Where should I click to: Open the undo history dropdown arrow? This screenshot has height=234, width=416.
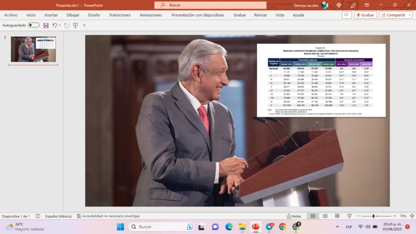pyautogui.click(x=60, y=25)
